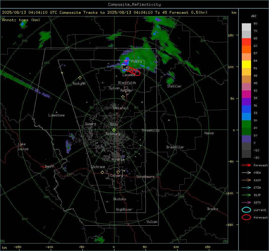The width and height of the screenshot is (269, 251).
Task: Click the purple swatch in dBZ scale
Action: click(246, 101)
